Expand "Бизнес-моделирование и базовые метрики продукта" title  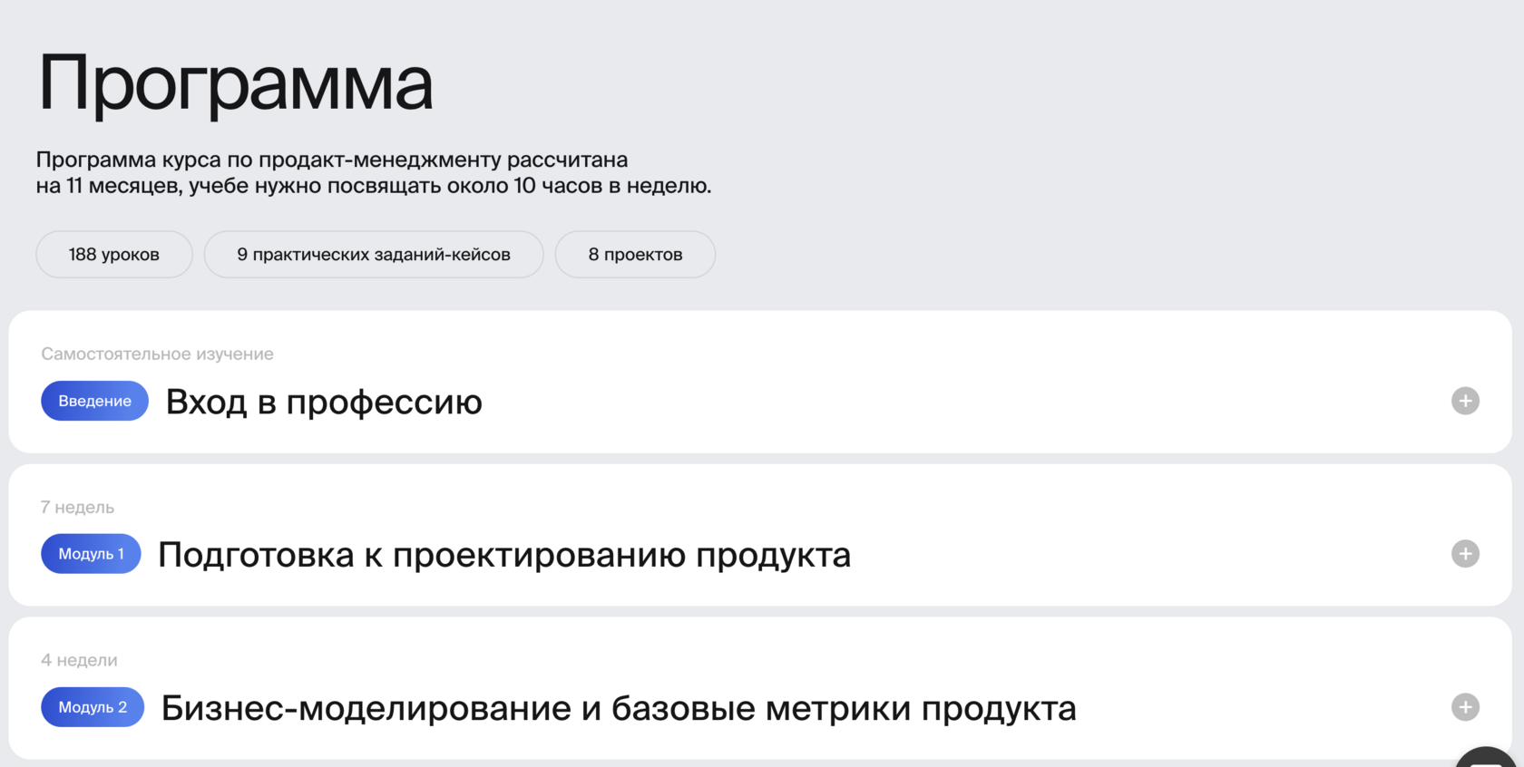[619, 708]
